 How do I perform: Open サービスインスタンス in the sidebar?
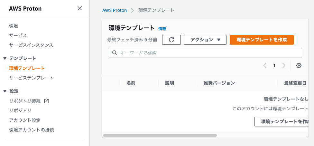coord(31,45)
